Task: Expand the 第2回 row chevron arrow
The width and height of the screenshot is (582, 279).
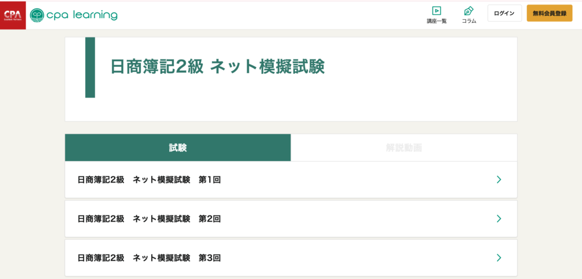Action: click(x=499, y=218)
